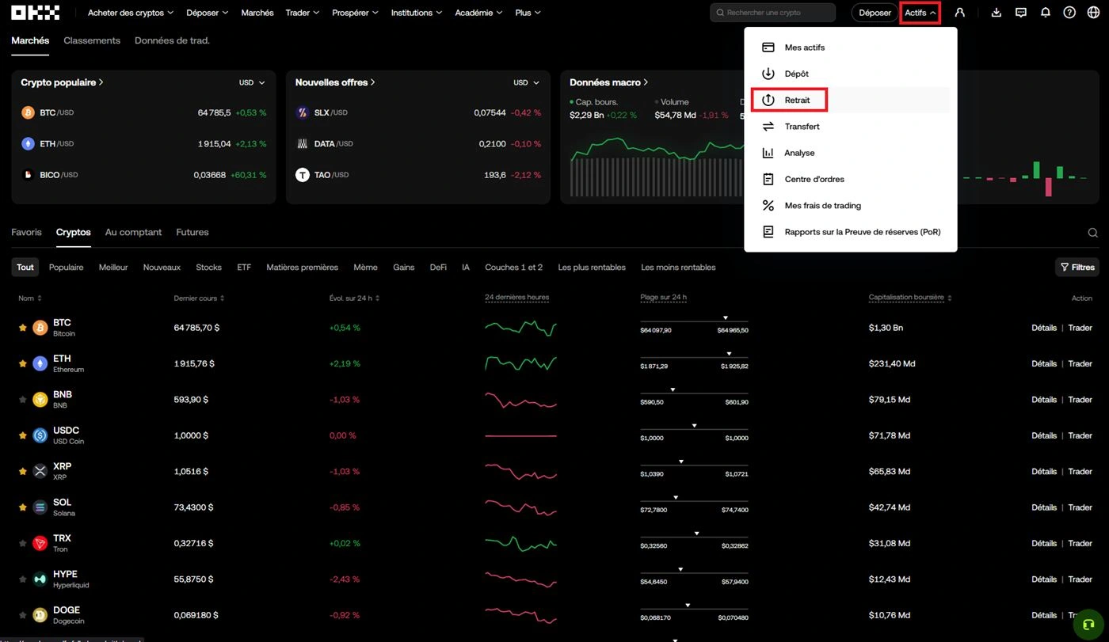This screenshot has height=642, width=1109.
Task: Select Retrait in Actifs menu
Action: [851, 101]
